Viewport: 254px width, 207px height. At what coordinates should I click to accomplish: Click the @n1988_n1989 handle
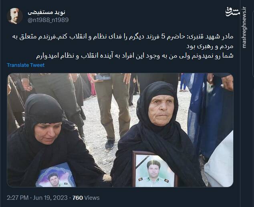coord(48,20)
